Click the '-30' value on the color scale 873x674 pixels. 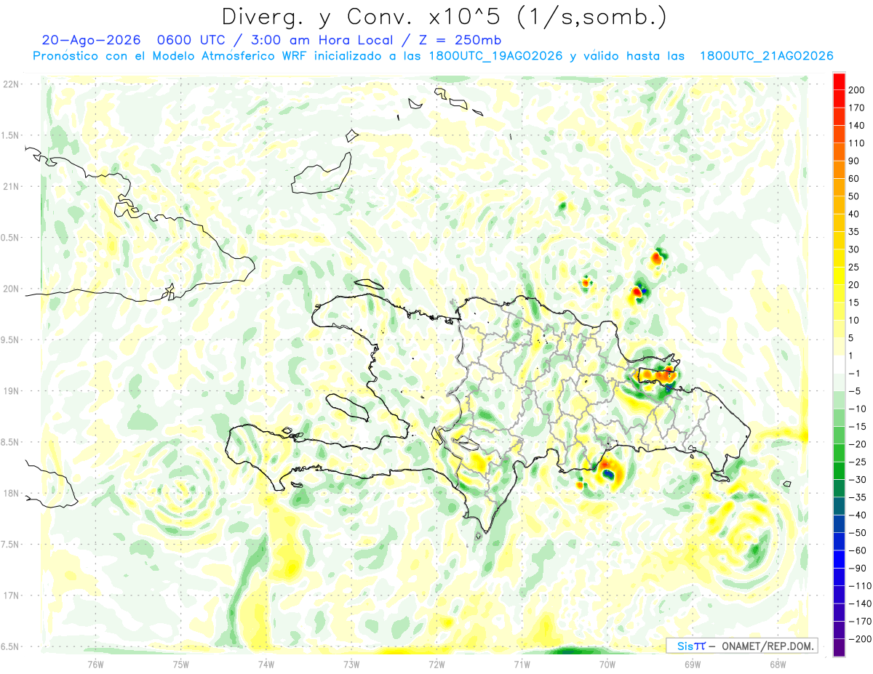click(856, 479)
